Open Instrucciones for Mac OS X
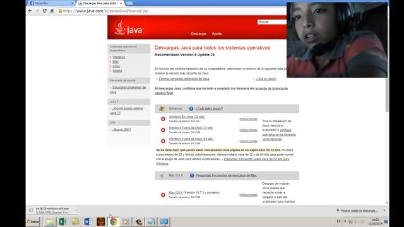 248,195
